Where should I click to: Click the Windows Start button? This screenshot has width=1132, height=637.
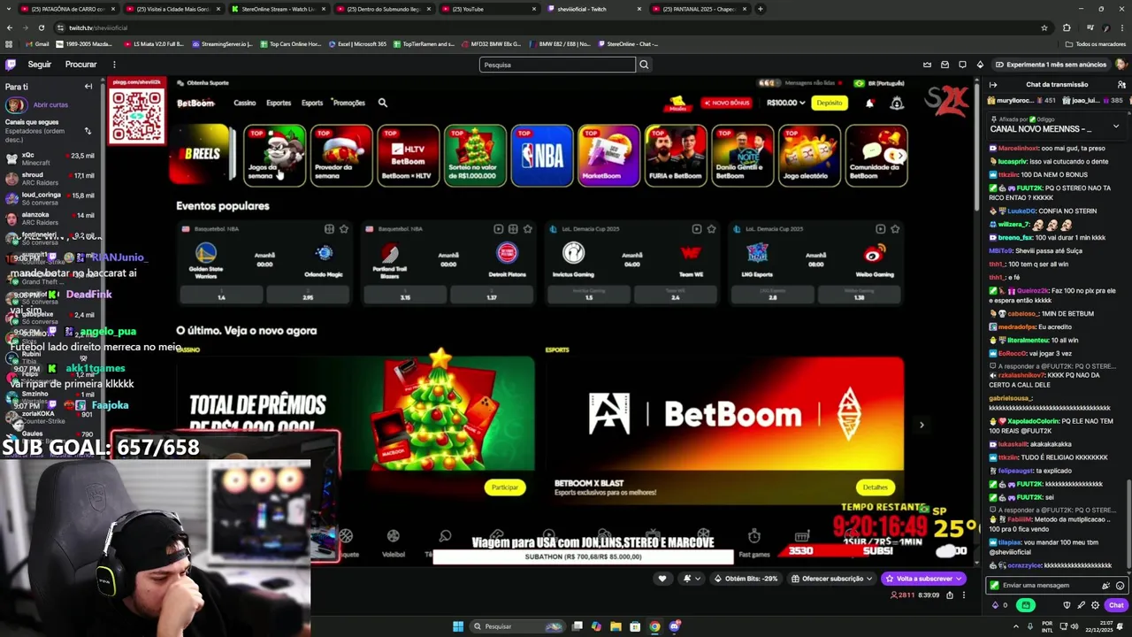[458, 626]
